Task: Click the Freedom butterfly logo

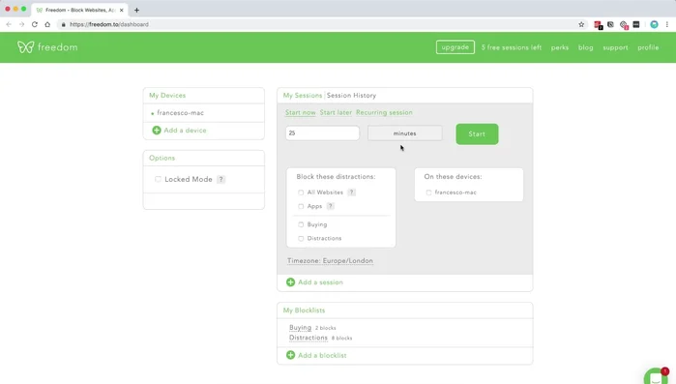Action: point(25,47)
